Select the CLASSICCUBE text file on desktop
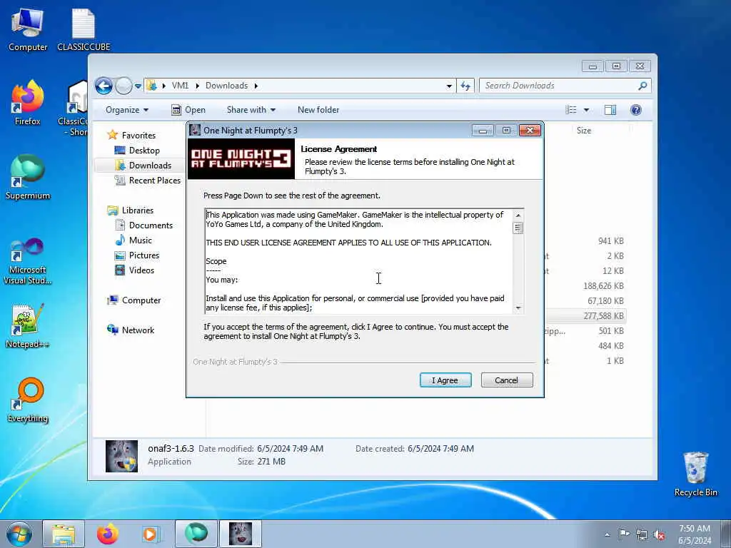This screenshot has width=731, height=548. (x=84, y=29)
